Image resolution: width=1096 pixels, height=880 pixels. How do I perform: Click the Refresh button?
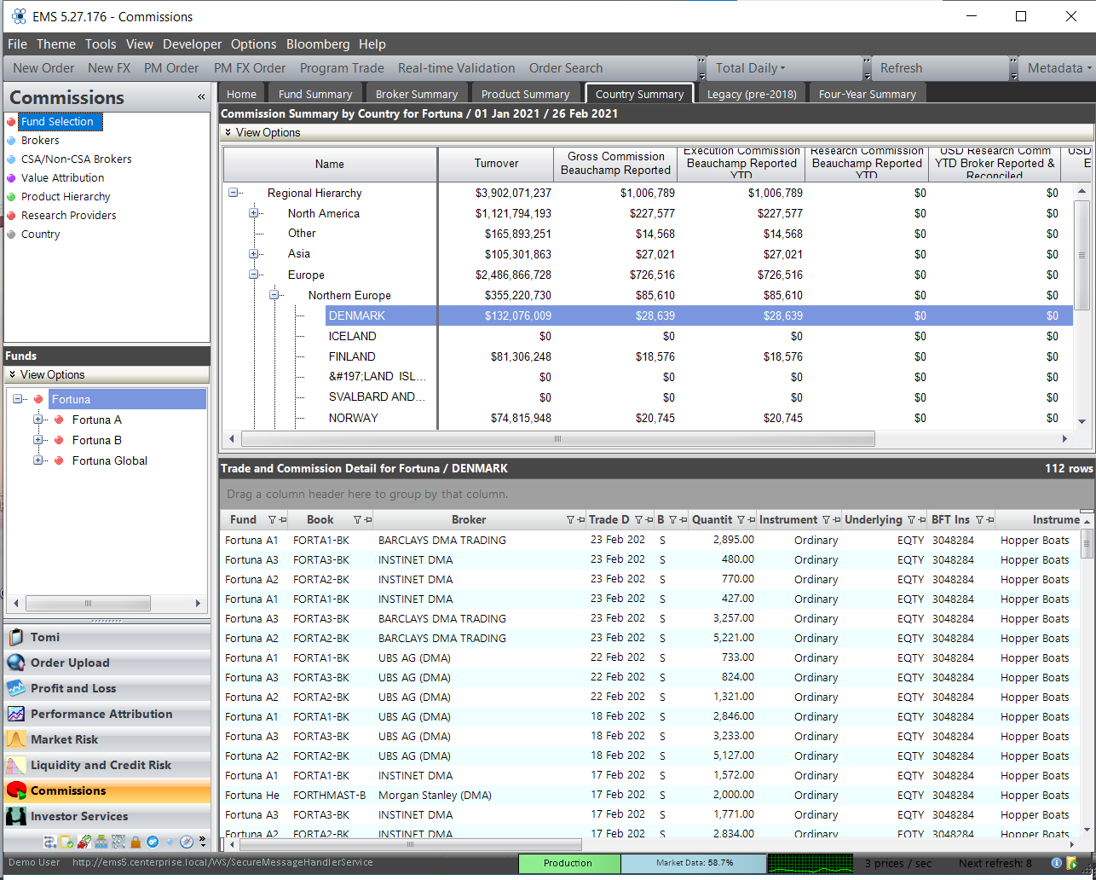click(901, 68)
